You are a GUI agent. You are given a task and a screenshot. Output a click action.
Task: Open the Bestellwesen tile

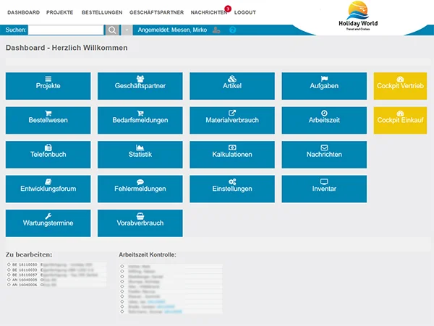pos(48,120)
